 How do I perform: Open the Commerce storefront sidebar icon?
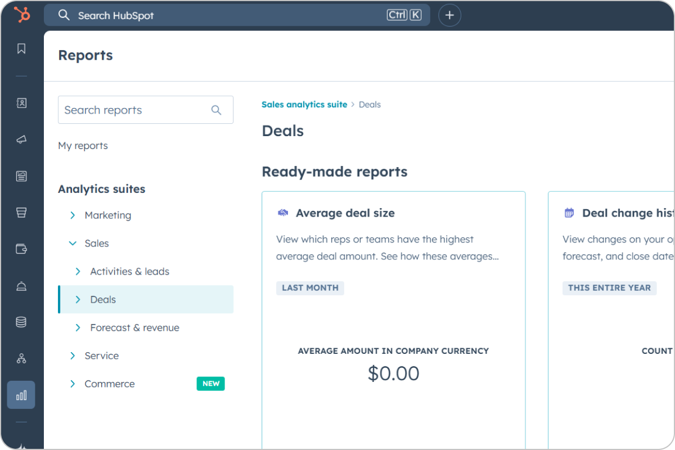pos(21,213)
